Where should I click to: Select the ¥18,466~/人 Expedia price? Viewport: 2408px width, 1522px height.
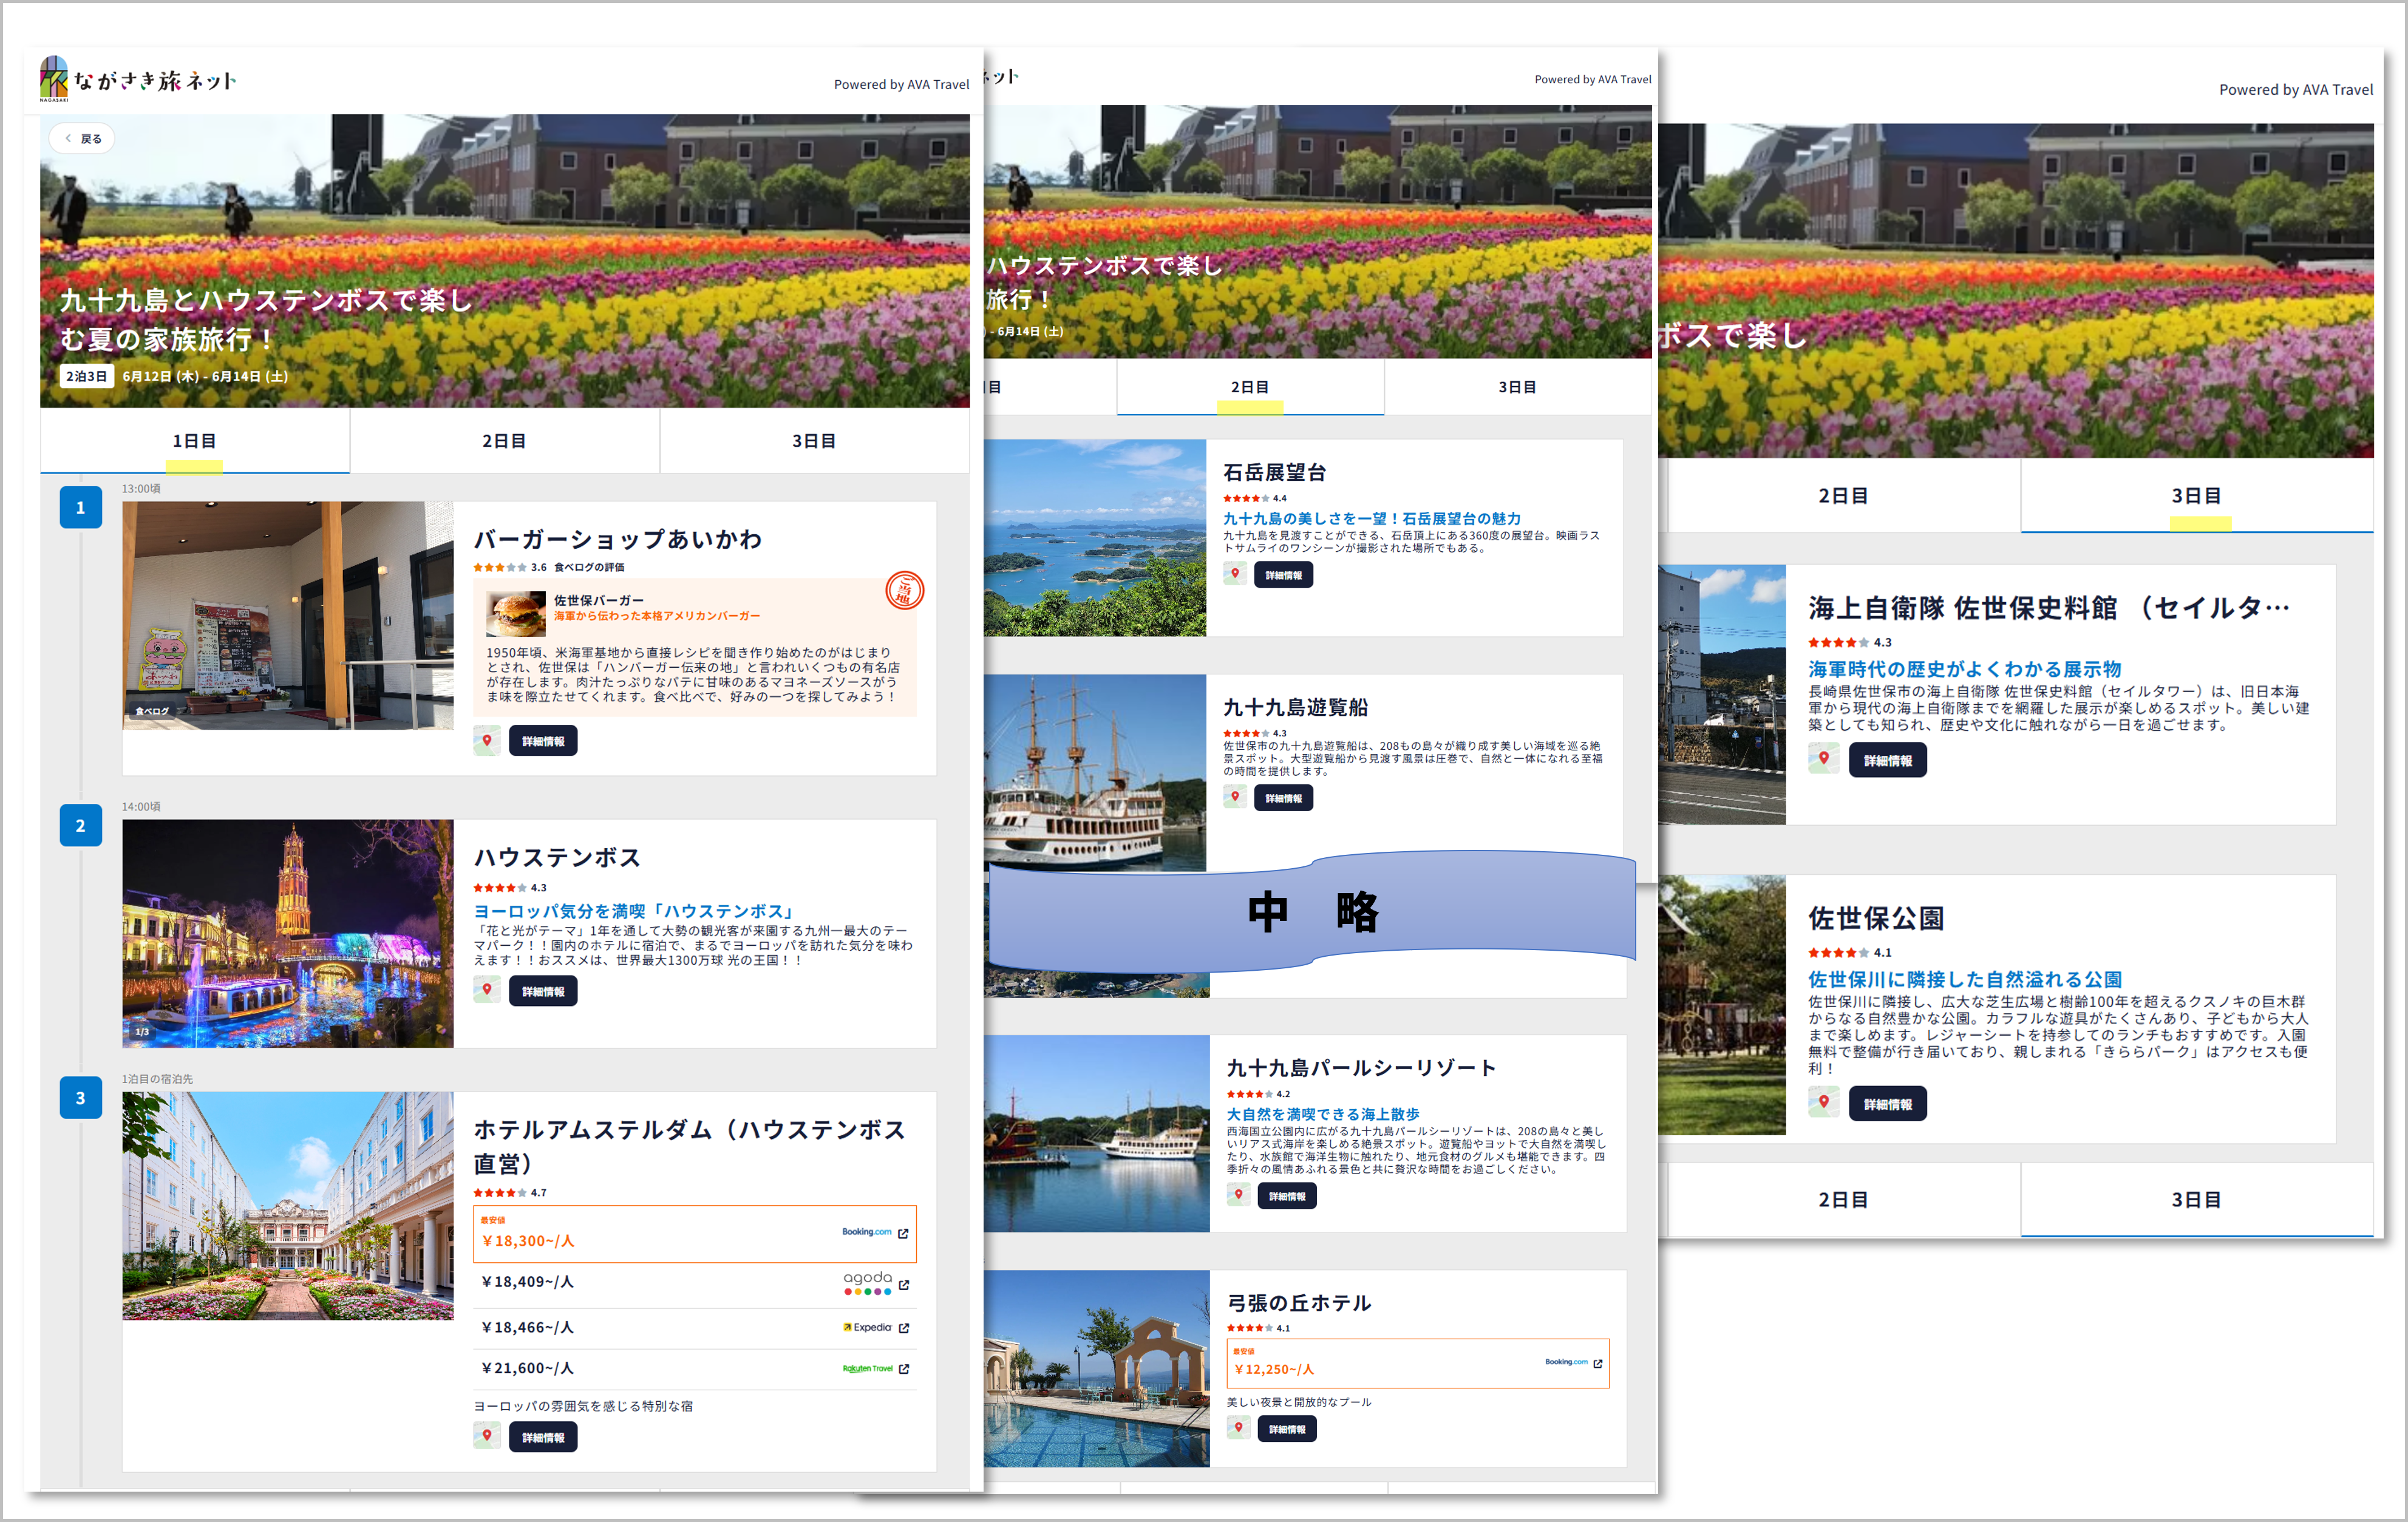tap(528, 1328)
